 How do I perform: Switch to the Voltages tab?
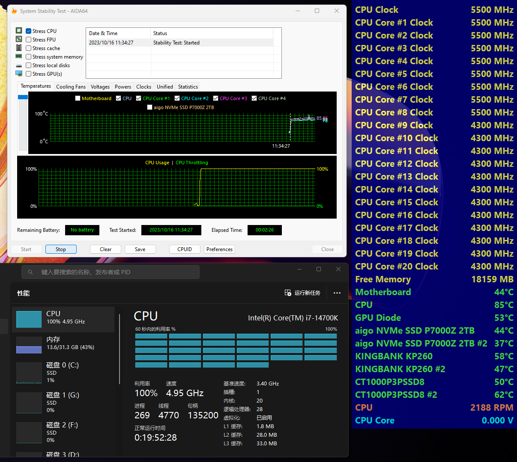[x=100, y=86]
